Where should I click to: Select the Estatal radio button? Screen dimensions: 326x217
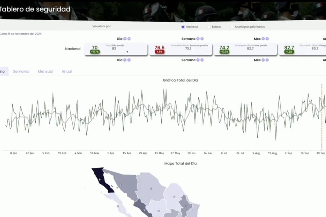pos(209,27)
